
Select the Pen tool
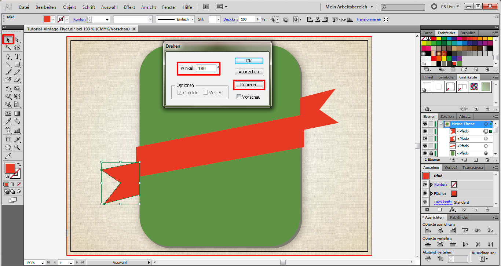tap(8, 57)
